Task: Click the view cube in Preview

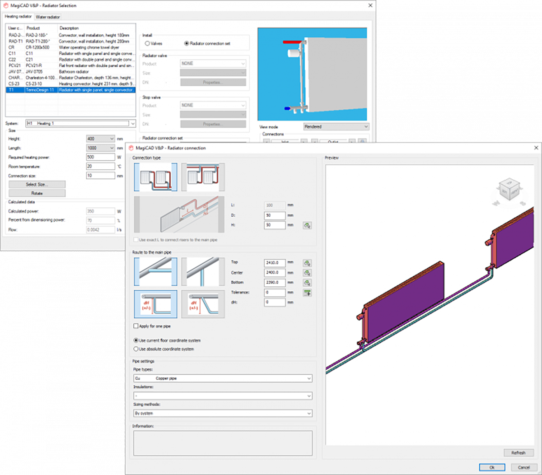Action: pyautogui.click(x=509, y=190)
